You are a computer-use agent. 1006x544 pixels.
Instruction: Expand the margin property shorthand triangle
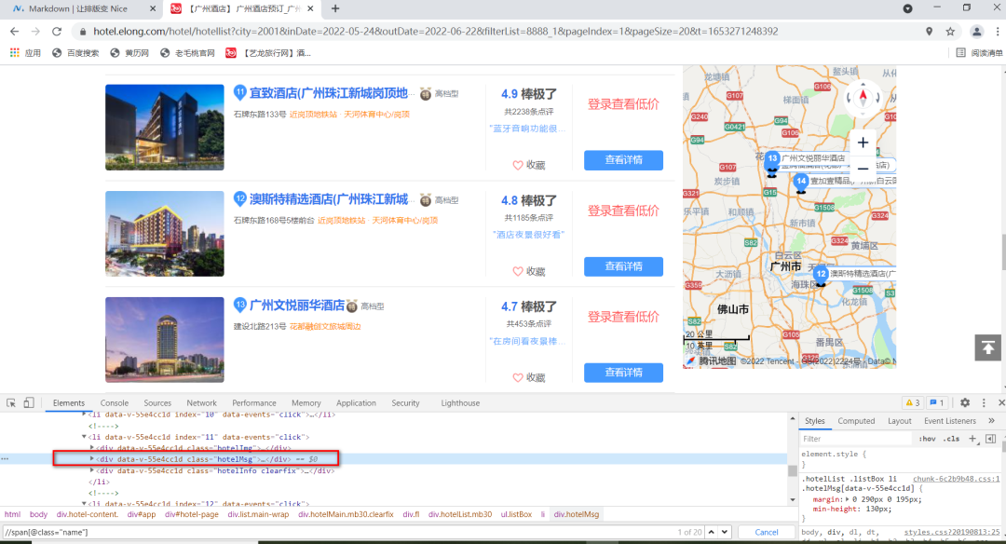click(848, 499)
